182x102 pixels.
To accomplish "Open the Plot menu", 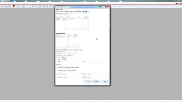I will coord(14,3).
